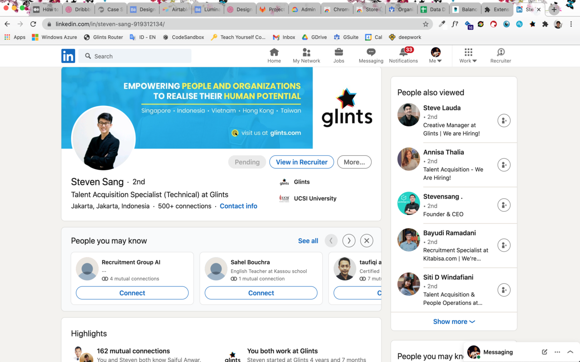580x362 pixels.
Task: Click the compose icon in the Messaging bar
Action: point(544,352)
